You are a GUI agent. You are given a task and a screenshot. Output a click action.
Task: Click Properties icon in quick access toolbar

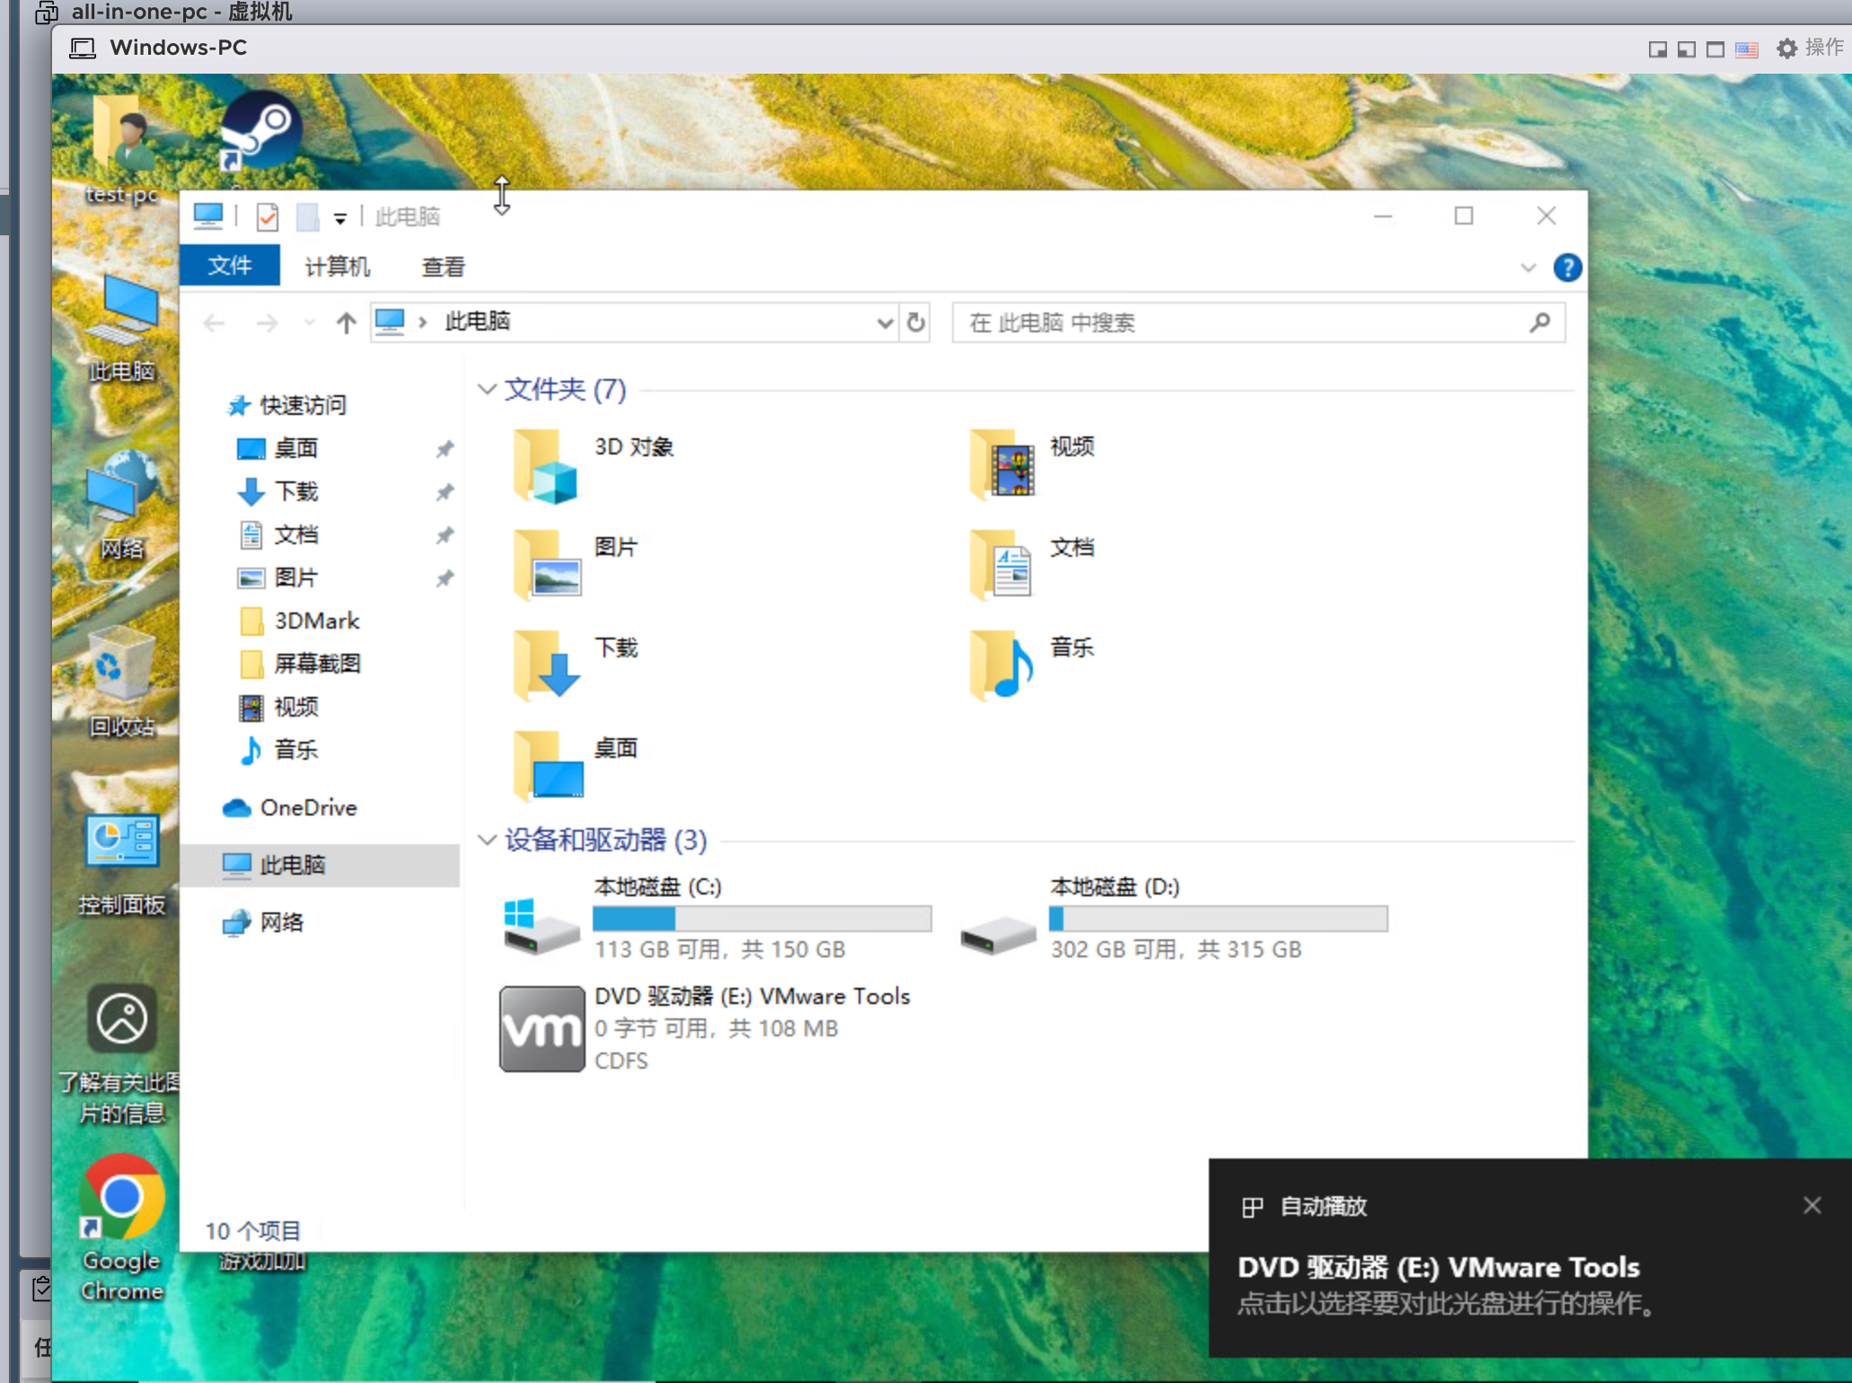coord(267,216)
